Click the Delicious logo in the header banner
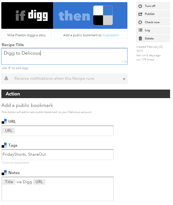173x205 pixels. (103, 15)
